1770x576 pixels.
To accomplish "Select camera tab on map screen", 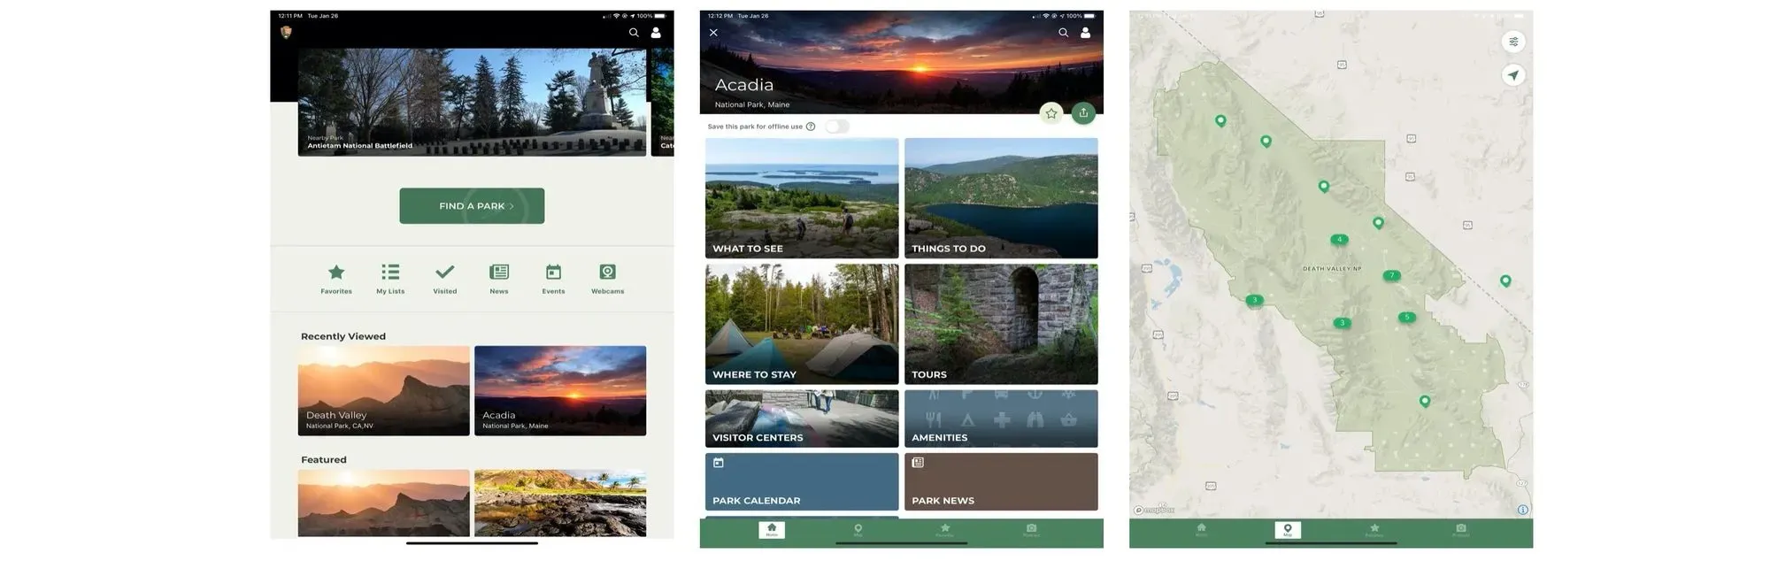I will (1461, 530).
